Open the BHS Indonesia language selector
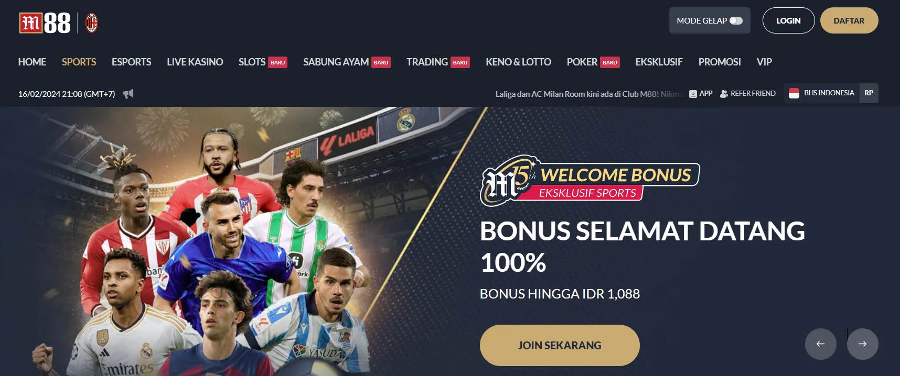 pos(822,93)
